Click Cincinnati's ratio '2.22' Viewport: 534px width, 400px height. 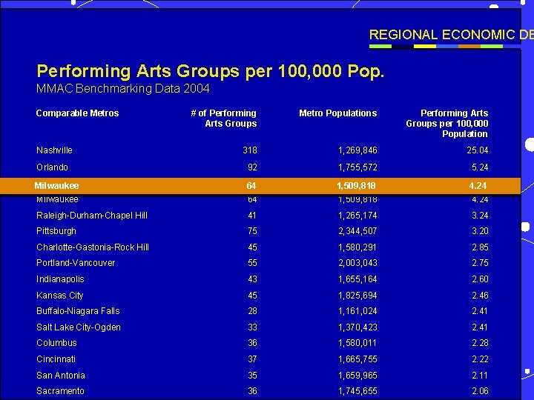480,359
